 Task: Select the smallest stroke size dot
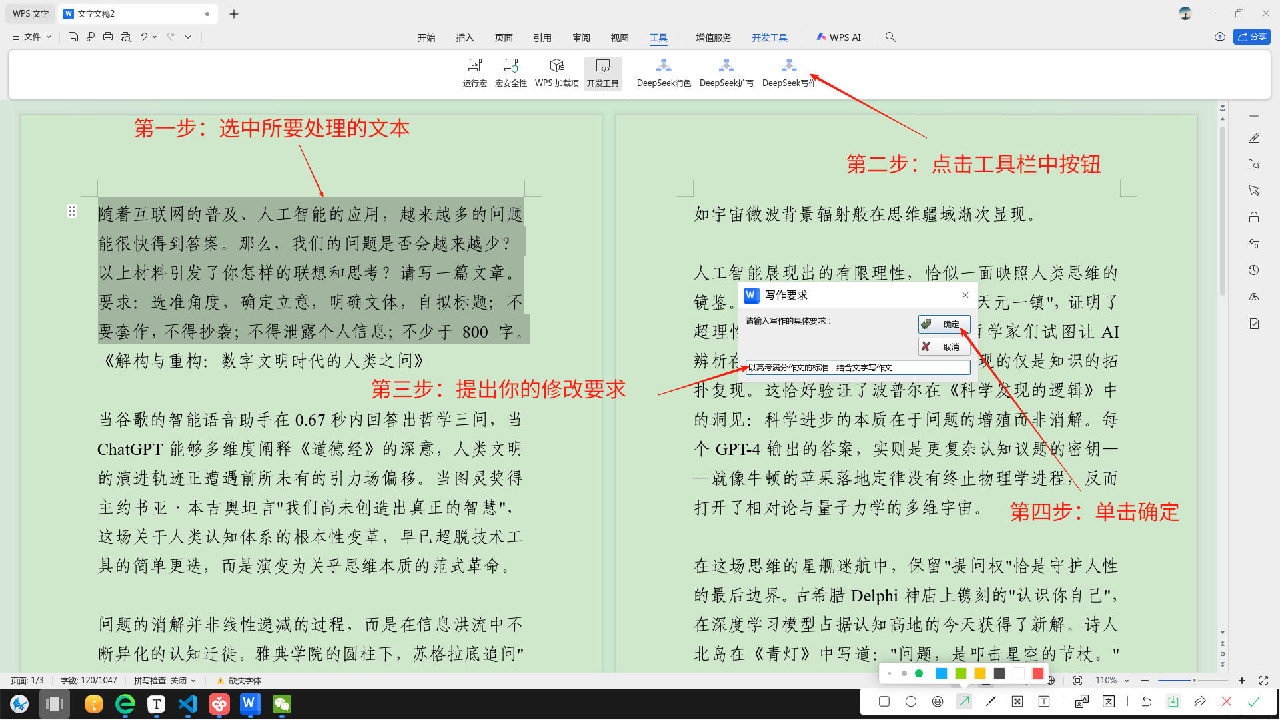click(x=890, y=674)
